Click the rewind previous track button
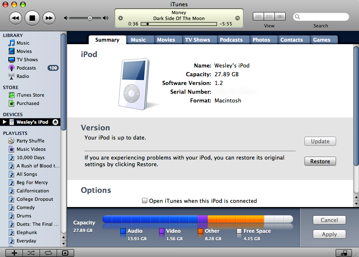Viewport: 359px width, 257px height. click(x=15, y=18)
